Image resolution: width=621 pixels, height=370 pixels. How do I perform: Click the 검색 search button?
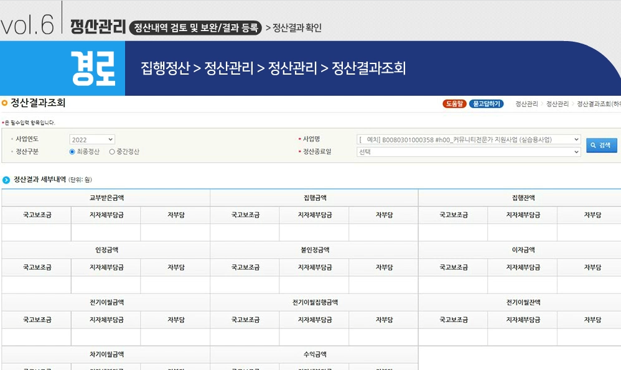coord(601,146)
